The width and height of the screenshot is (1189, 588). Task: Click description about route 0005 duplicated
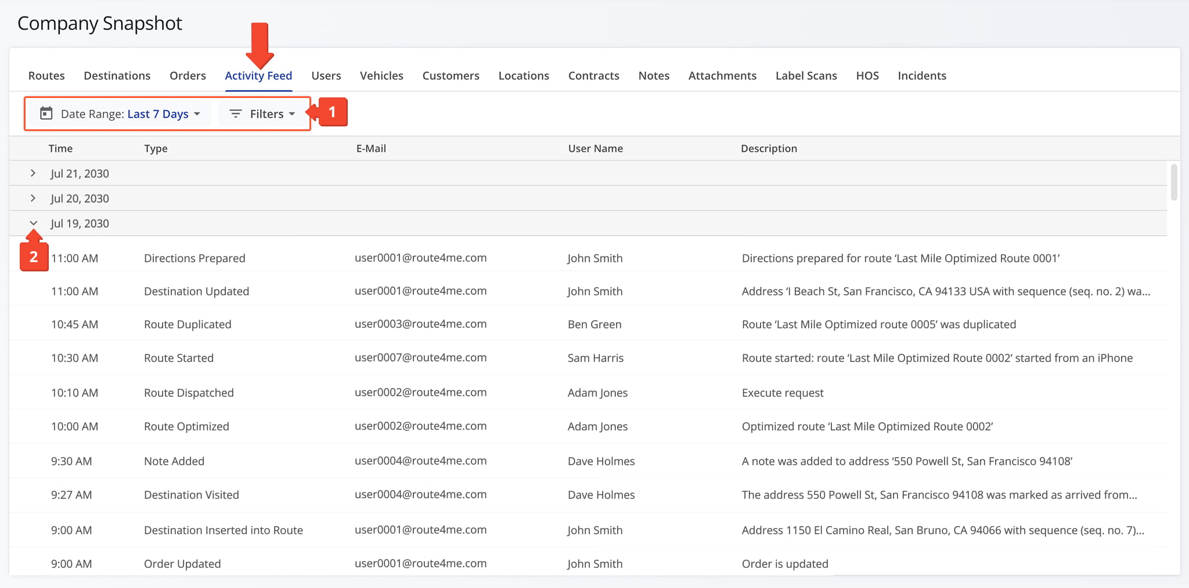click(x=879, y=324)
